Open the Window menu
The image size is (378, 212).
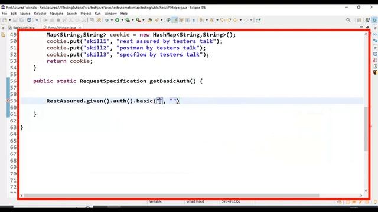click(110, 14)
